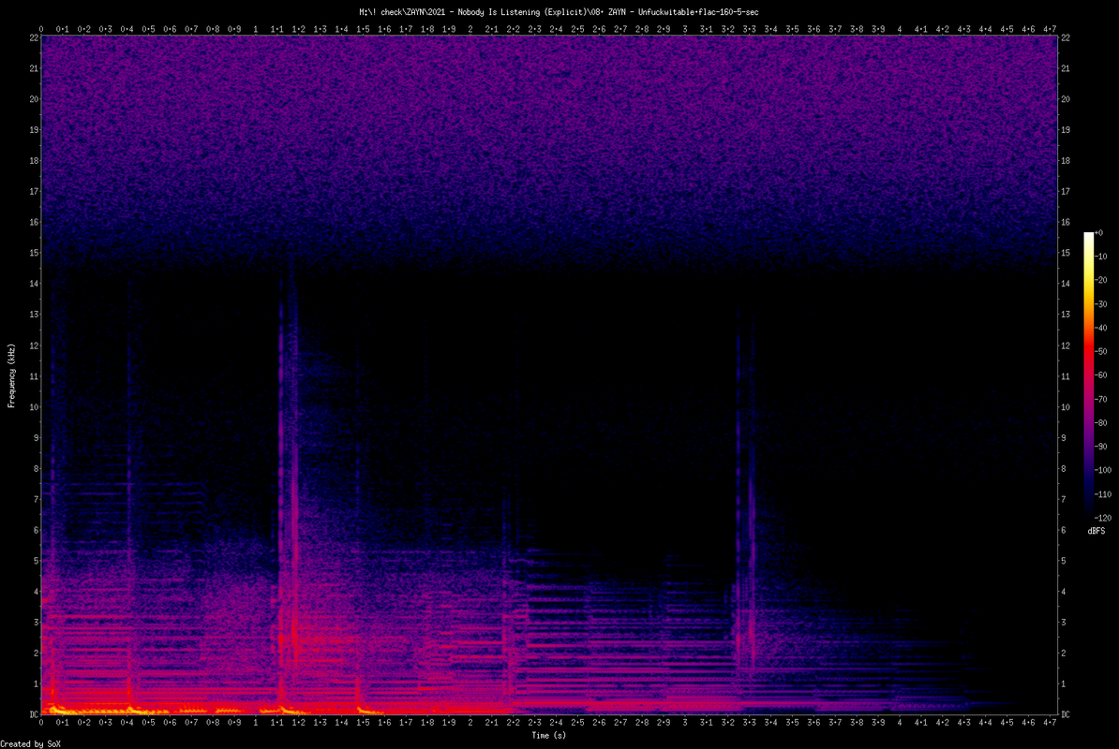Click the dBFS color gradient bar
This screenshot has height=749, width=1119.
point(1088,374)
